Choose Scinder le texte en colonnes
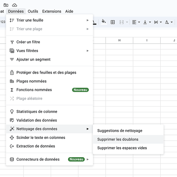 click(50, 138)
